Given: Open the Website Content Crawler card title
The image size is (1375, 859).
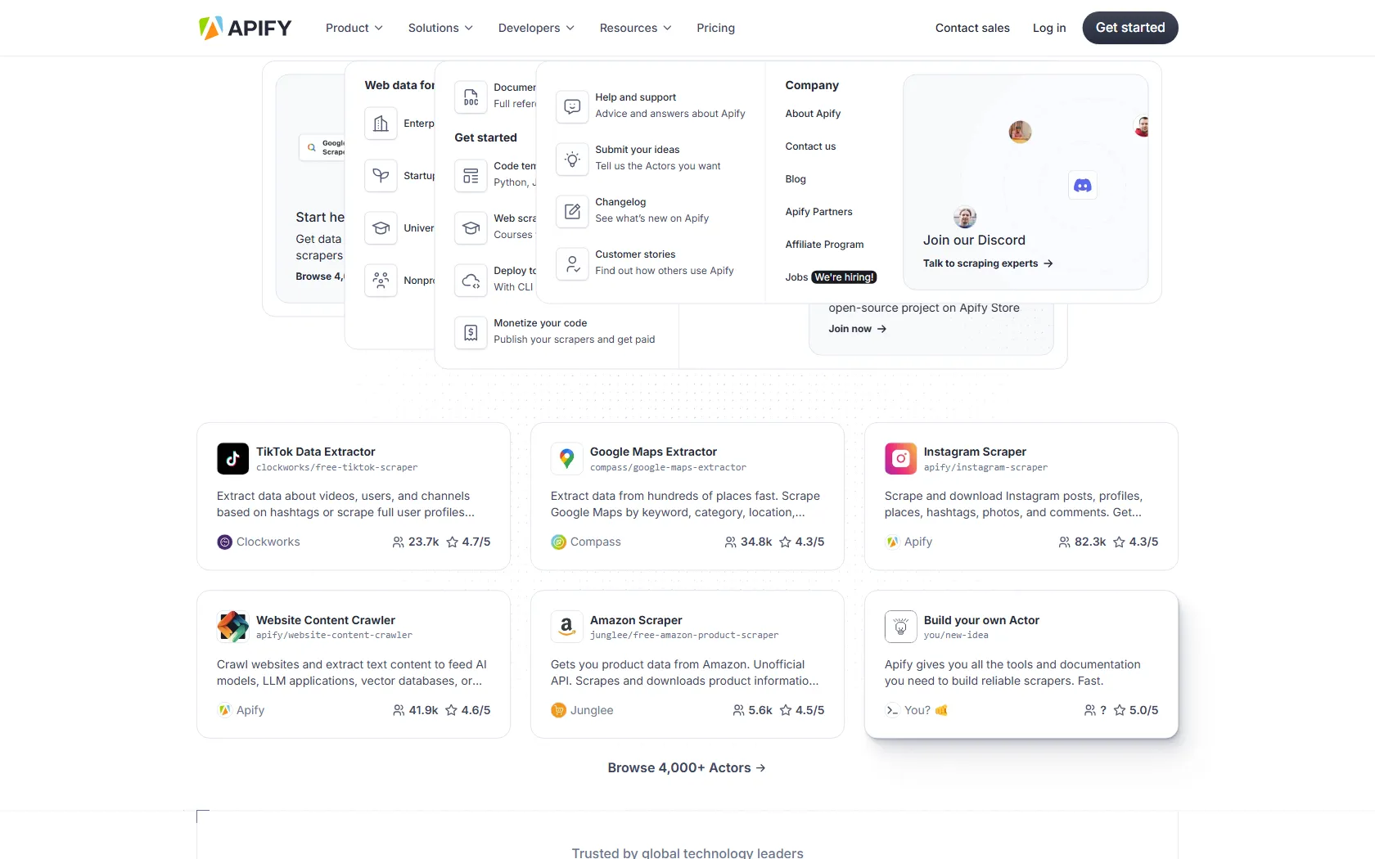Looking at the screenshot, I should coord(325,620).
